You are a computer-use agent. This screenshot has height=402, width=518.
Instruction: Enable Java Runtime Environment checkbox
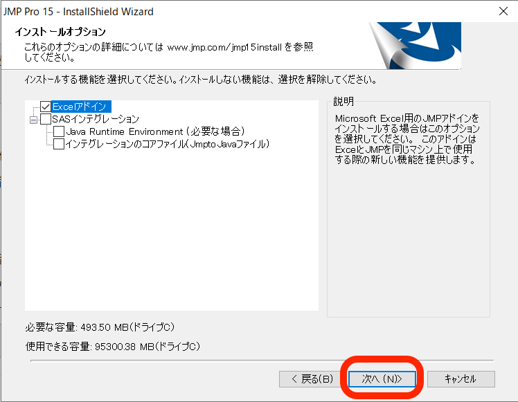[x=59, y=131]
